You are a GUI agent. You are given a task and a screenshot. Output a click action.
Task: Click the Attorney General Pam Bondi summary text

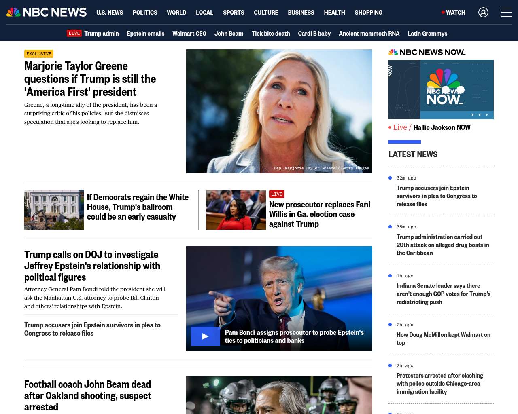pyautogui.click(x=95, y=298)
